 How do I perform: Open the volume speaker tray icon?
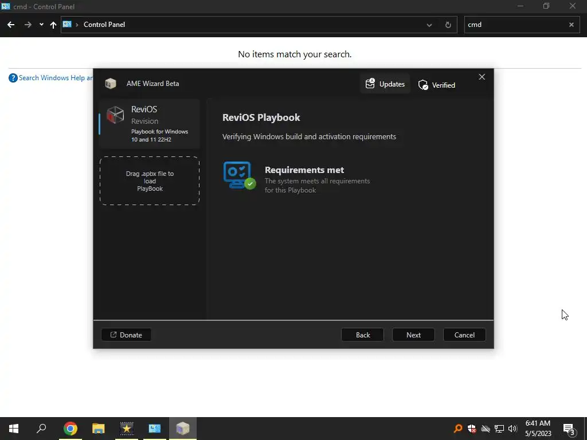[512, 429]
